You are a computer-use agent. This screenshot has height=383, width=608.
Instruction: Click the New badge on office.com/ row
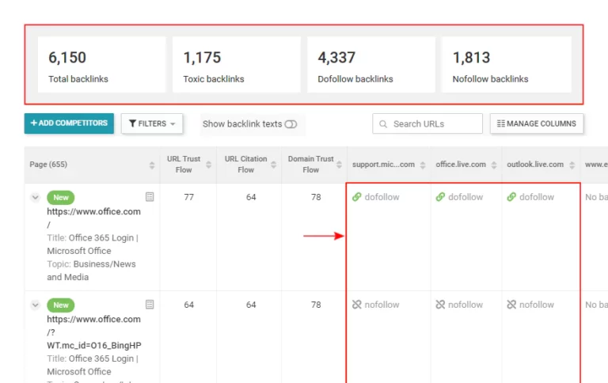61,197
